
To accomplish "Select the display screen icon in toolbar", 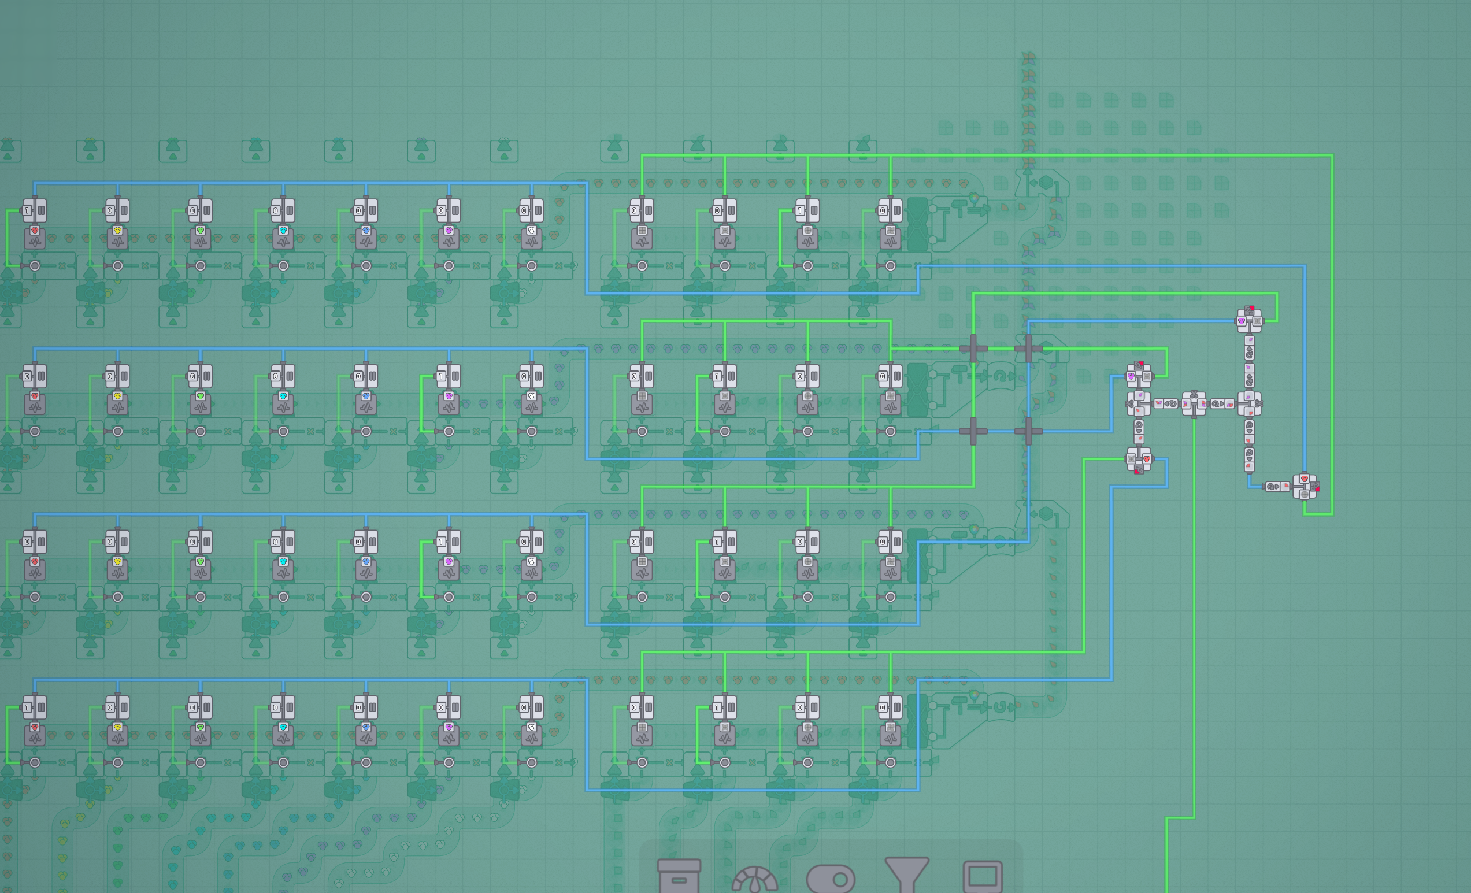I will 983,876.
